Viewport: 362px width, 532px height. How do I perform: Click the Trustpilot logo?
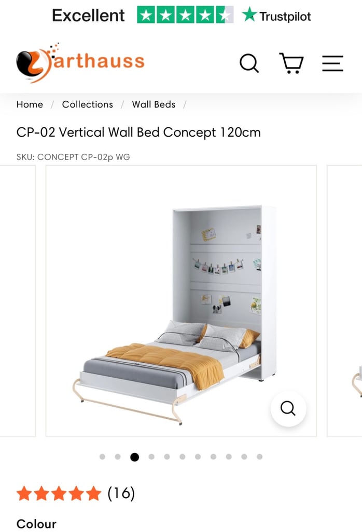pos(276,15)
